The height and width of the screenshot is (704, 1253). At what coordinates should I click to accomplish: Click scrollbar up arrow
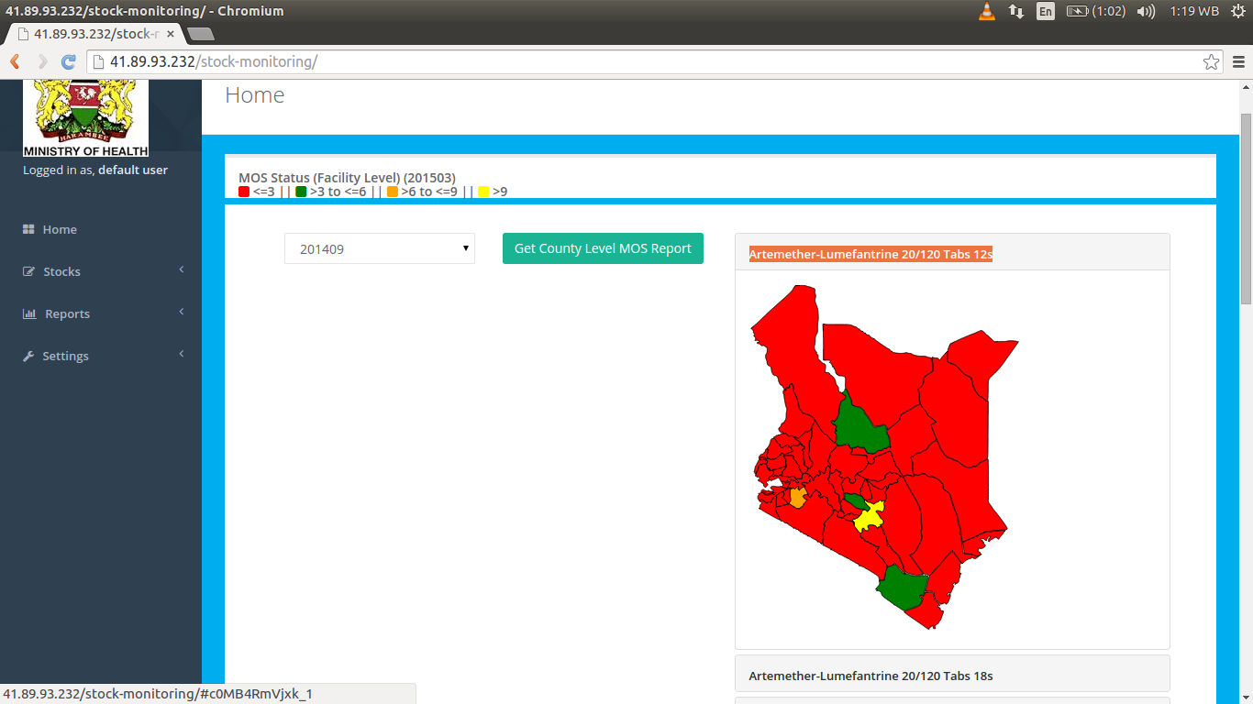point(1246,85)
